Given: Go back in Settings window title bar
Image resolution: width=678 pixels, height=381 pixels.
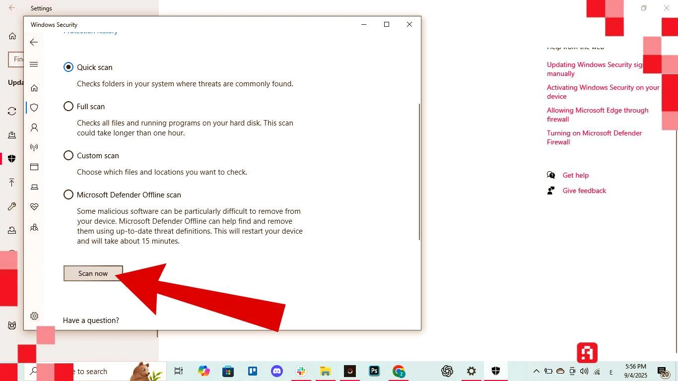Looking at the screenshot, I should pos(12,8).
